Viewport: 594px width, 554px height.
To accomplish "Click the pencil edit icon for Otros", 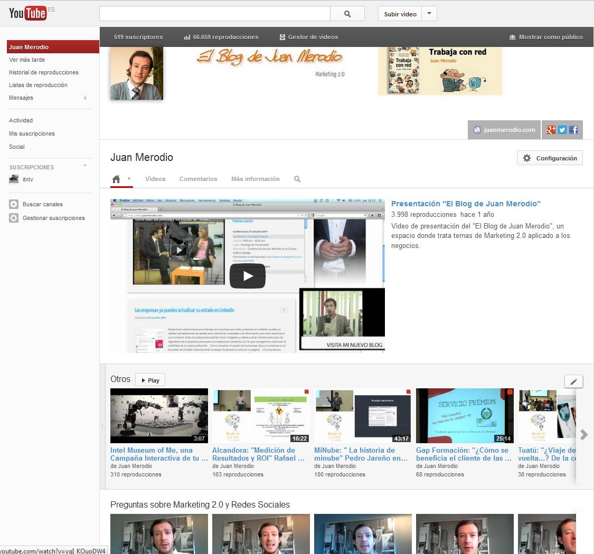I will (x=573, y=381).
